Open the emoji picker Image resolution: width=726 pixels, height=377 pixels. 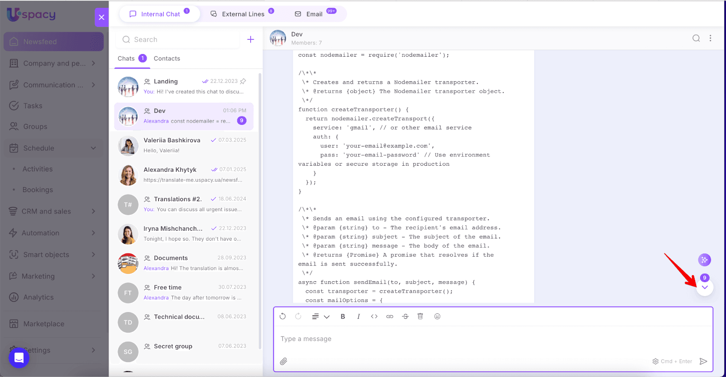point(437,317)
